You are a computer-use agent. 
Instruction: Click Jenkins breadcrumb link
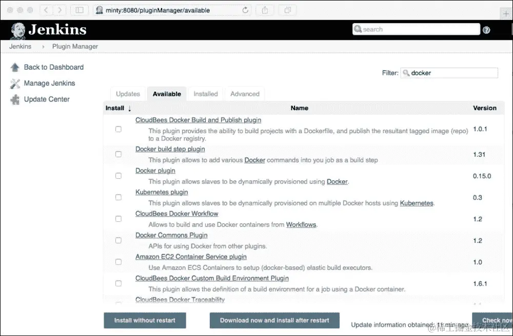[x=21, y=47]
